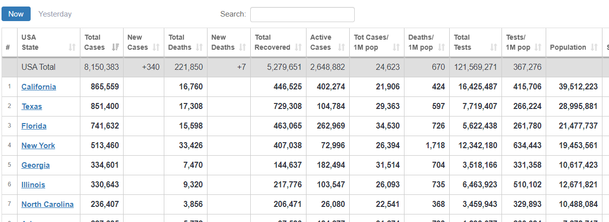Sort by New Deaths arrow icon
Viewport: 609px width, 222px height.
click(242, 47)
